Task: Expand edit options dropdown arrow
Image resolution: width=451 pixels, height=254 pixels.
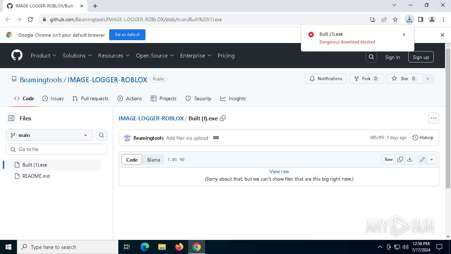Action: point(432,159)
